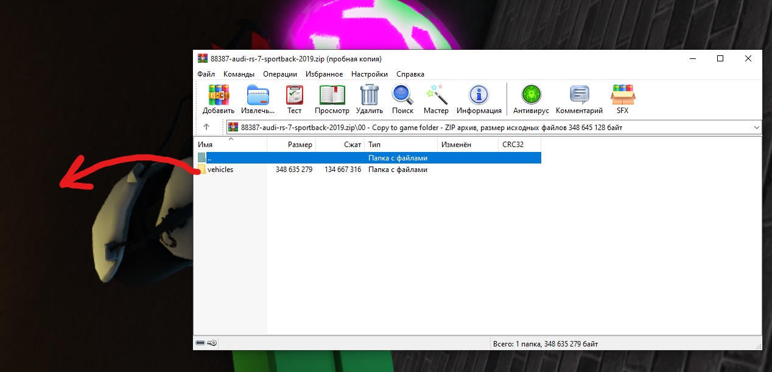Viewport: 772px width, 372px height.
Task: Select the vehicles folder name
Action: (x=220, y=170)
